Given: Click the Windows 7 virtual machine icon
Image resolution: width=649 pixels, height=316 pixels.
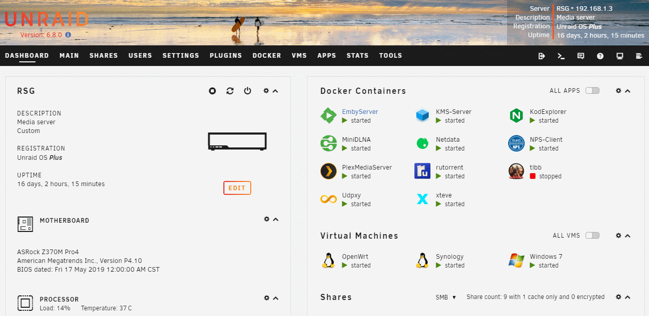Looking at the screenshot, I should [516, 260].
